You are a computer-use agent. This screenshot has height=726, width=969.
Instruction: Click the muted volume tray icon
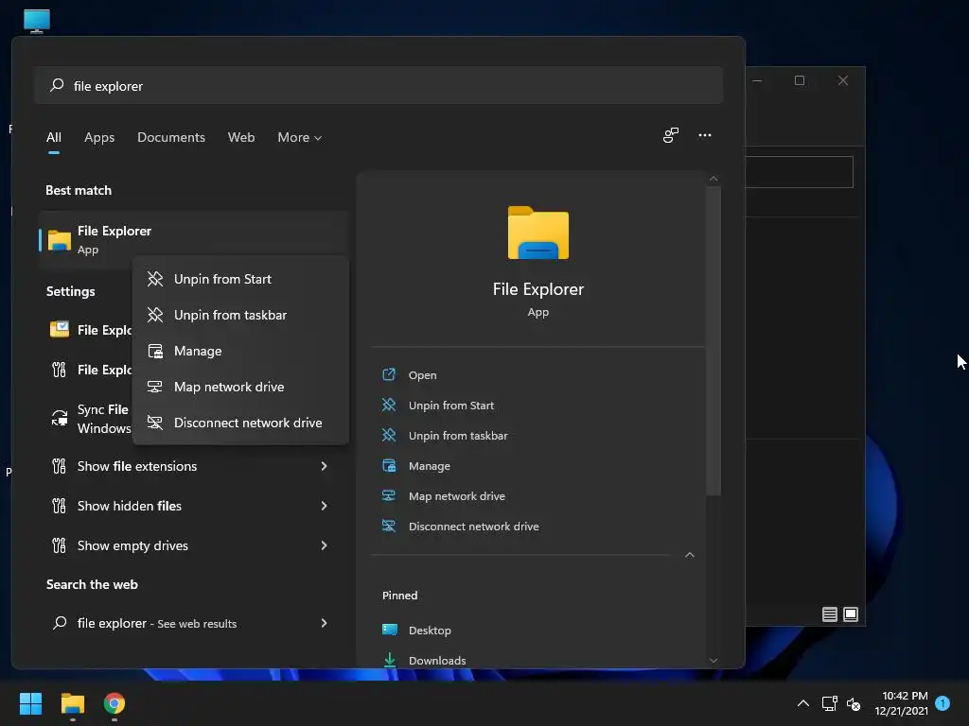click(x=854, y=703)
